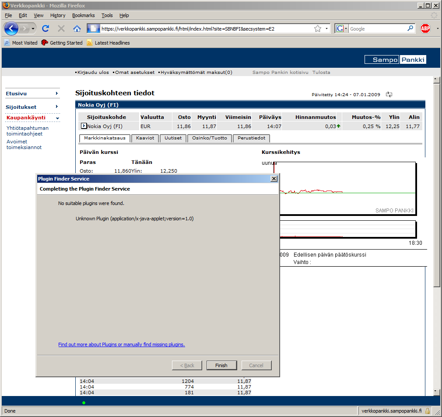The height and width of the screenshot is (417, 442).
Task: Click the browser Back arrow button
Action: pyautogui.click(x=11, y=28)
